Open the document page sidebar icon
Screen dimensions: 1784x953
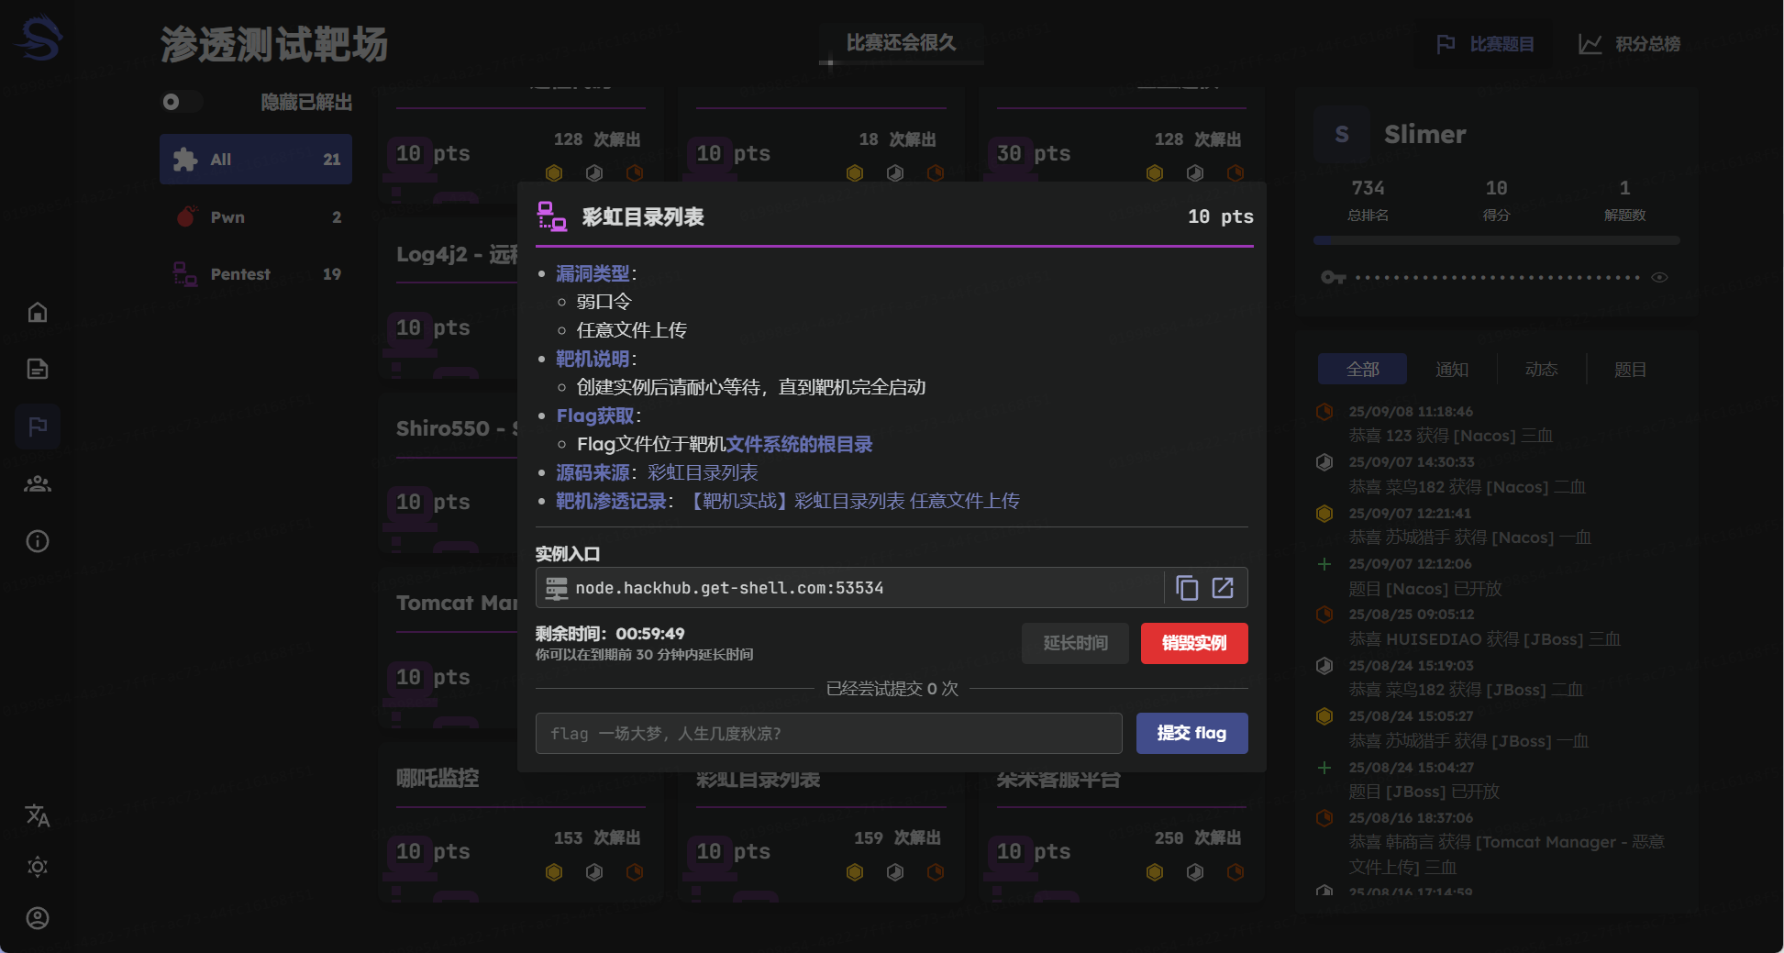38,369
